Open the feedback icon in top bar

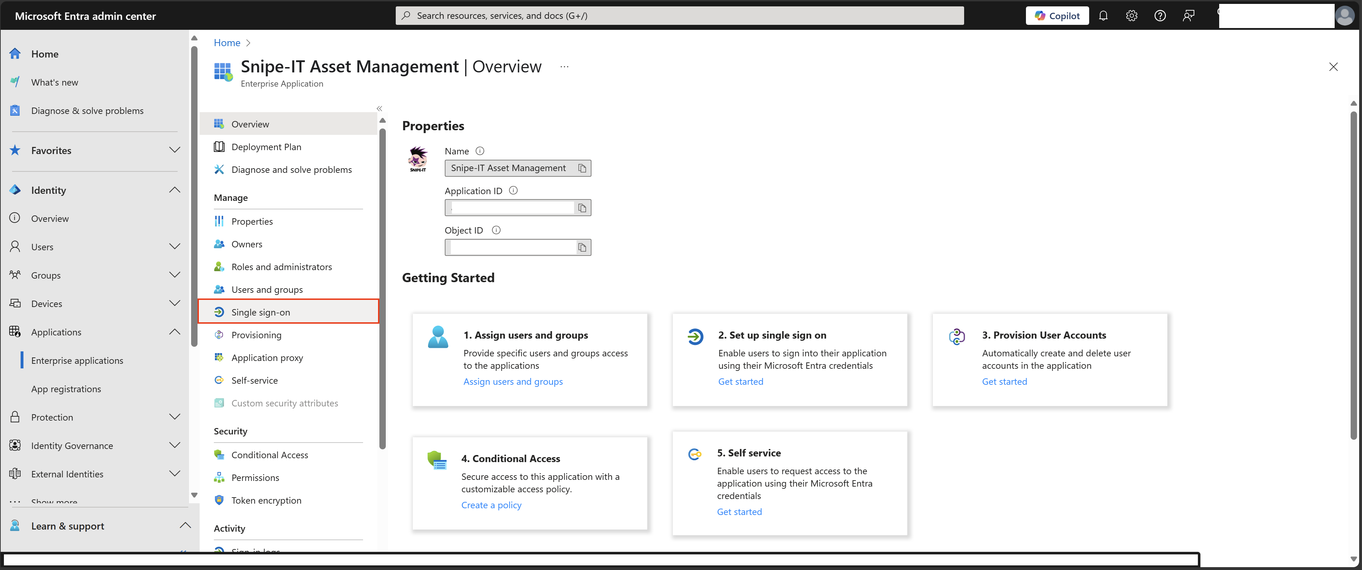[x=1189, y=16]
